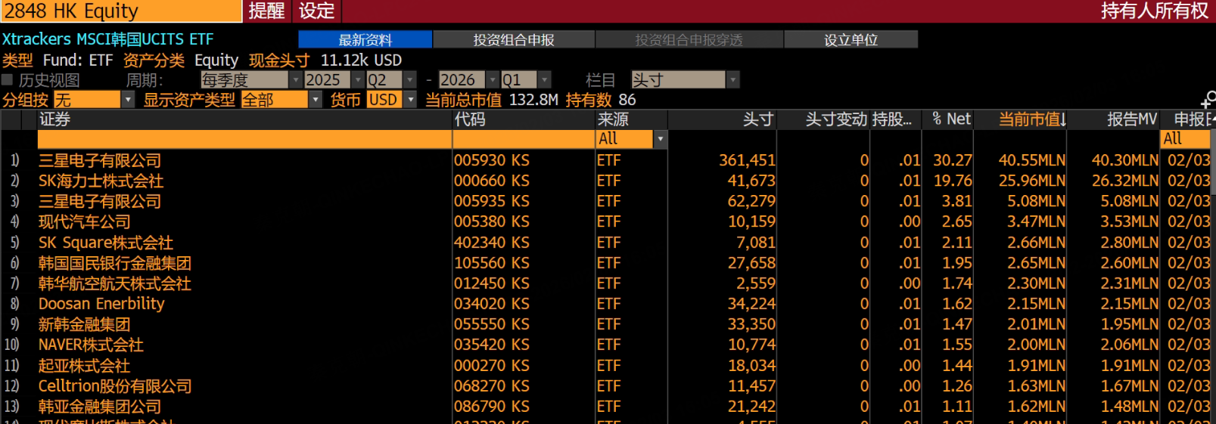Open the first 三星电子有限公司 row
Viewport: 1216px width, 424px height.
coord(100,160)
